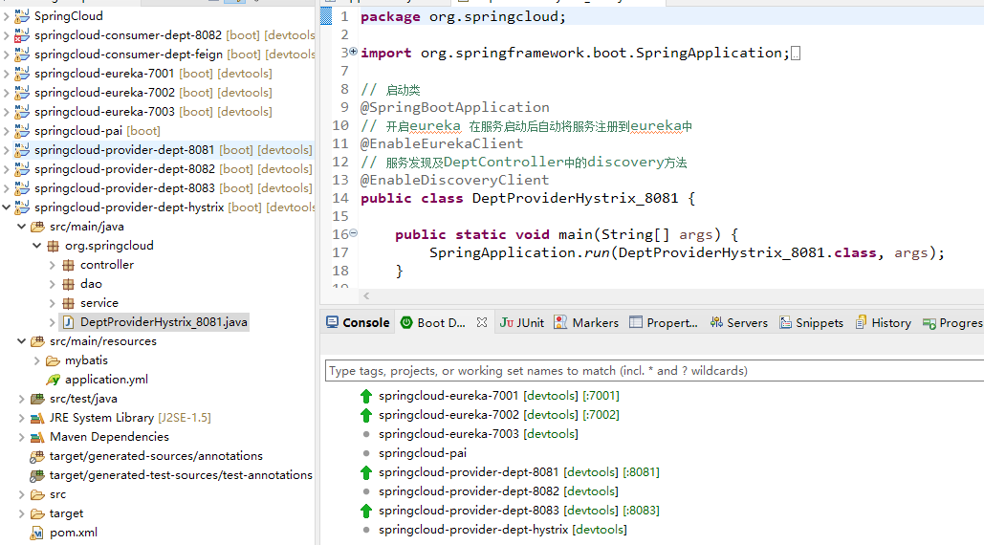This screenshot has height=545, width=984.
Task: Click the @SpringBootApplication annotation in editor
Action: tap(455, 107)
